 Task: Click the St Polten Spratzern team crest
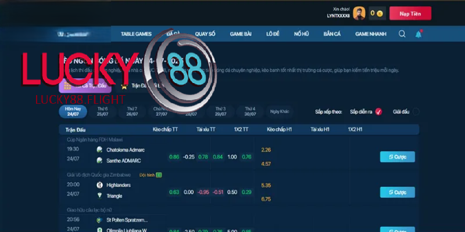(x=99, y=220)
